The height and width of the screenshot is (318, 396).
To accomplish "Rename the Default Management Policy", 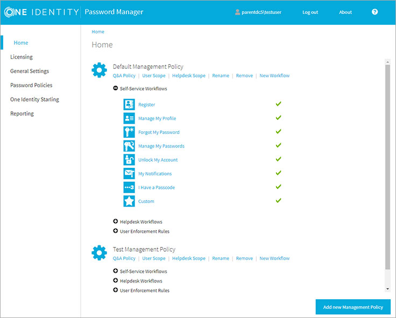I will (x=221, y=75).
